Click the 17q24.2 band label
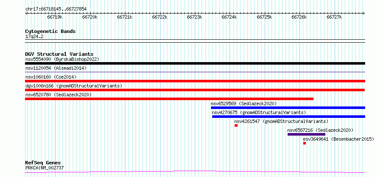 tap(34, 37)
